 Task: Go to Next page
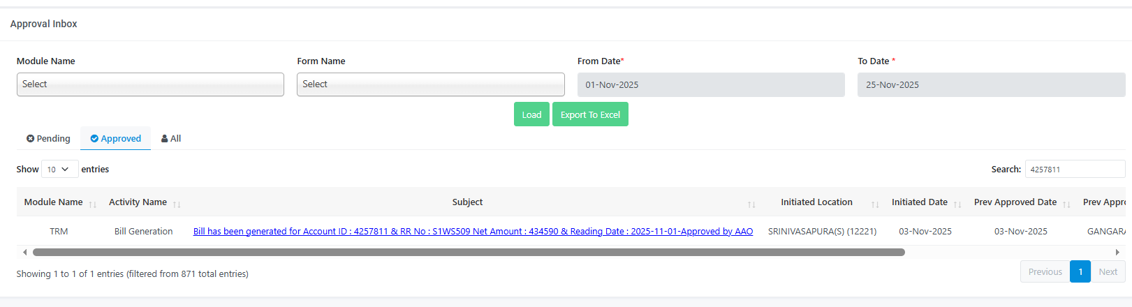[x=1108, y=271]
